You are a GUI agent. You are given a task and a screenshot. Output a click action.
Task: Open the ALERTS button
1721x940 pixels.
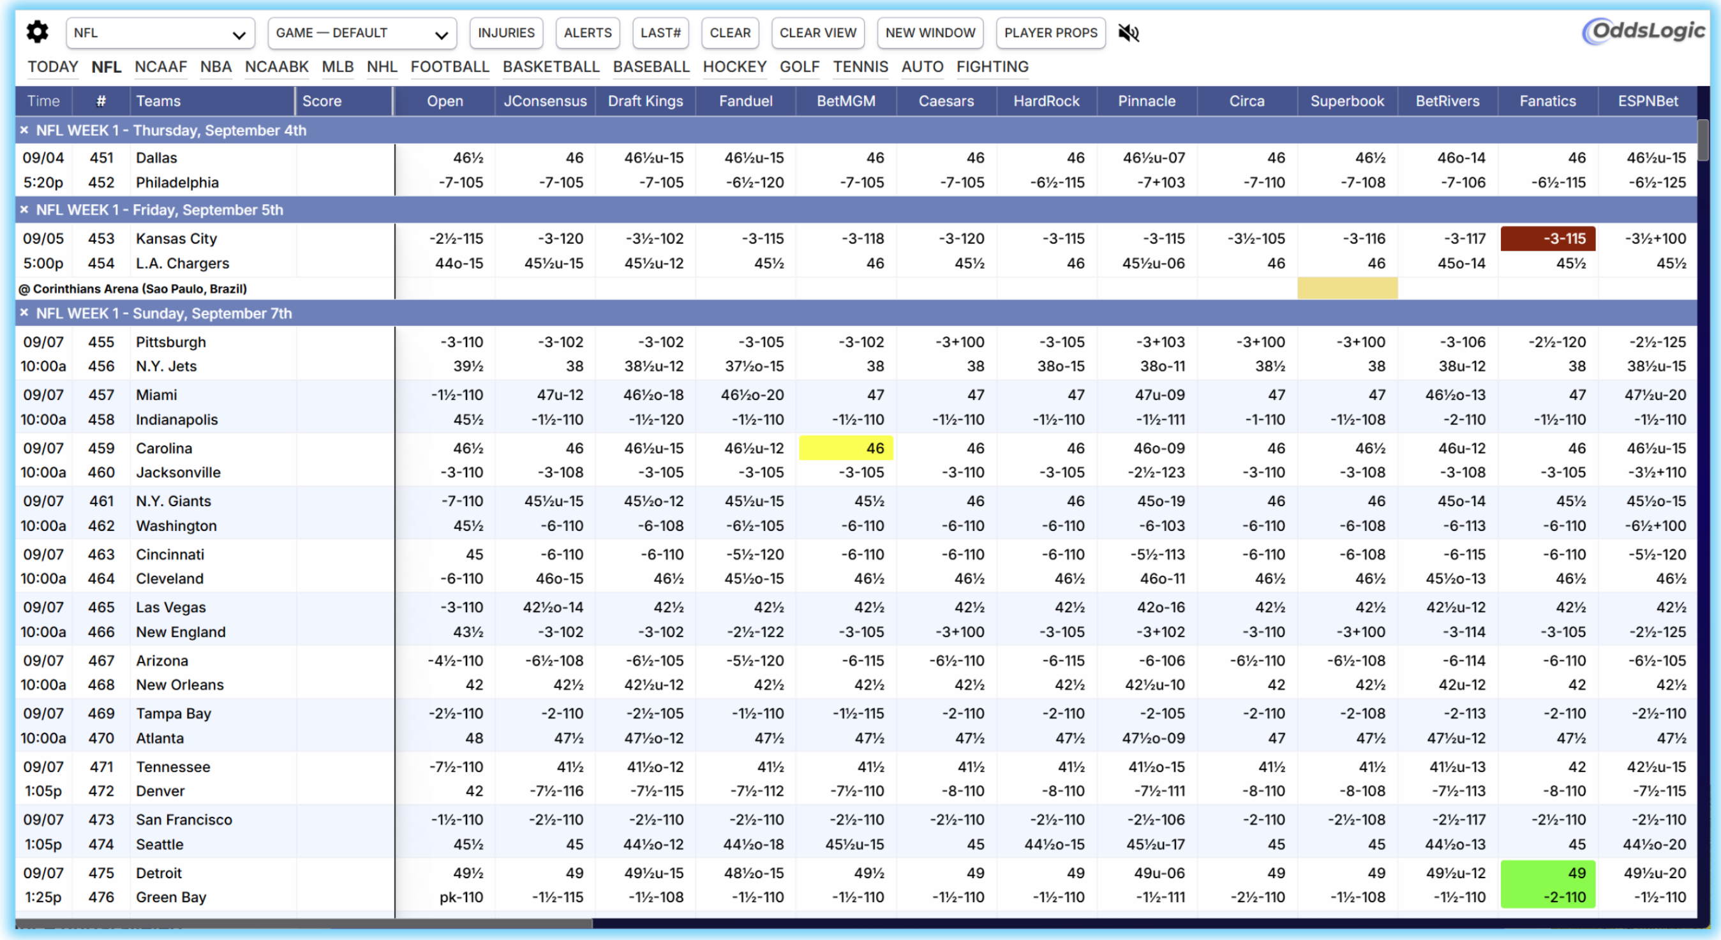(587, 33)
